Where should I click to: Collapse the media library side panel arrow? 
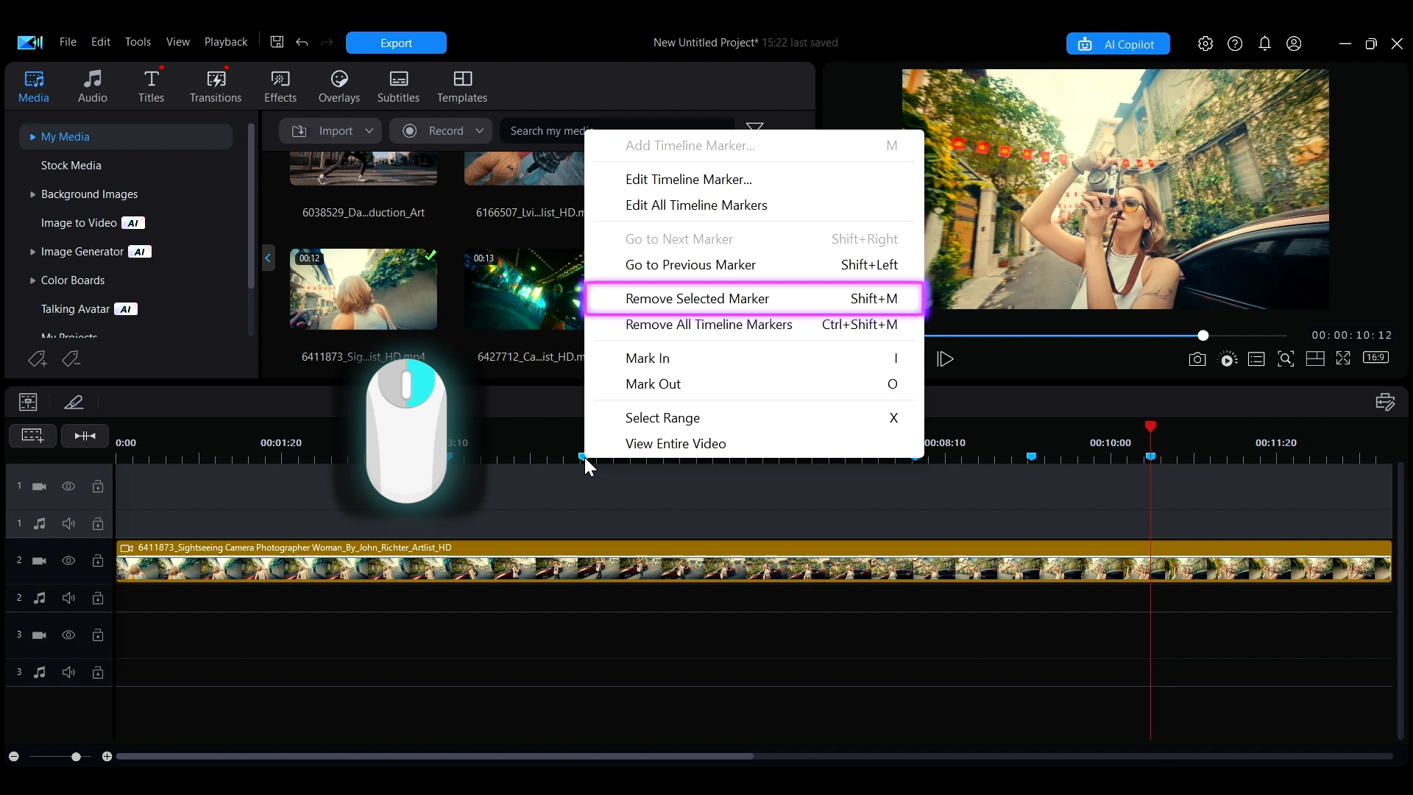[268, 258]
